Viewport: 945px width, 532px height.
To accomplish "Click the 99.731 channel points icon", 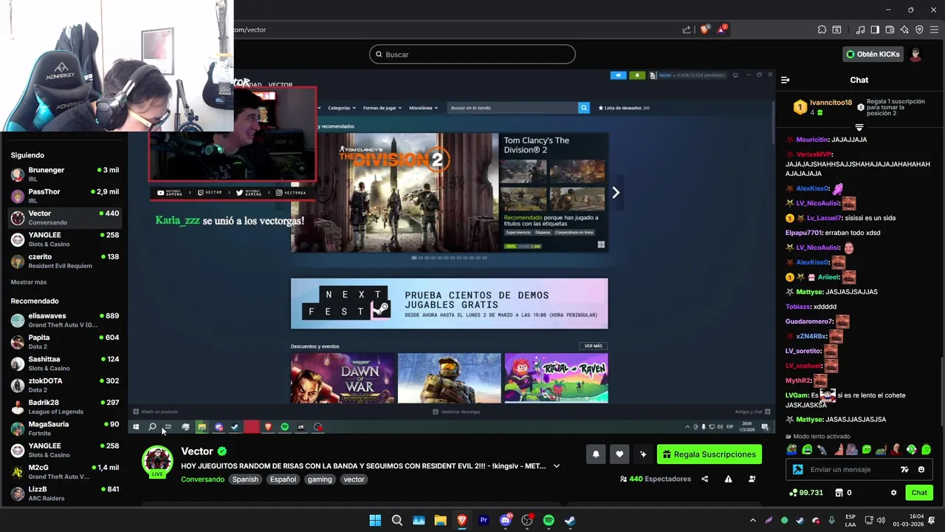I will tap(793, 493).
